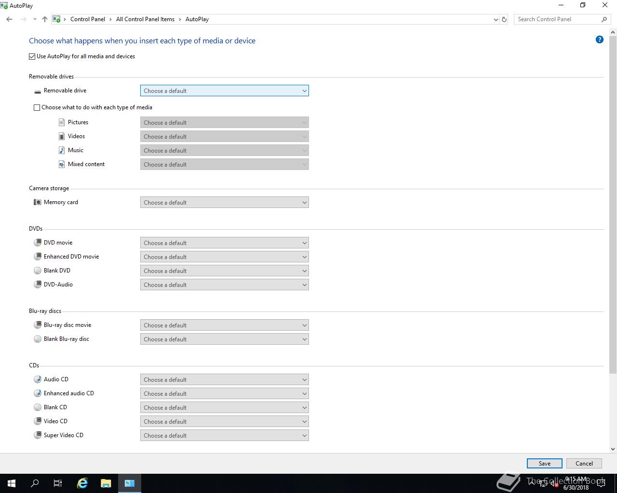Open the Enhanced audio CD dropdown
The width and height of the screenshot is (617, 493).
tap(225, 393)
